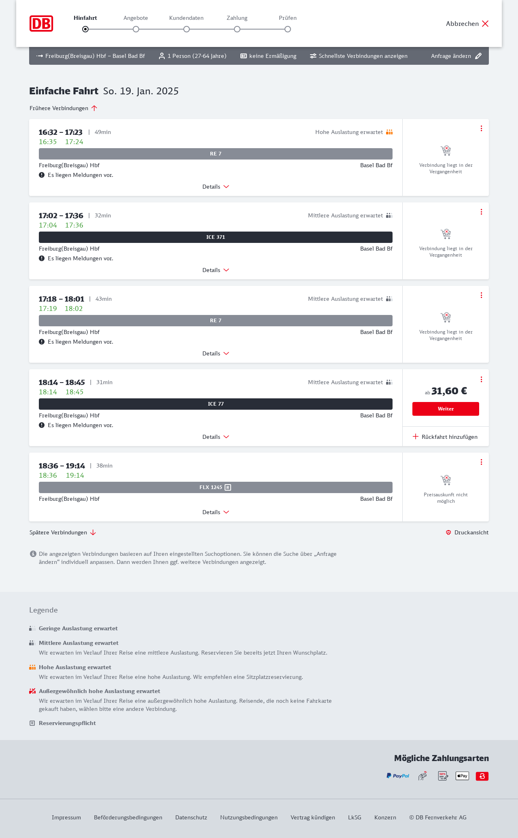518x838 pixels.
Task: Click the Druckansicht printer icon
Action: coord(448,532)
